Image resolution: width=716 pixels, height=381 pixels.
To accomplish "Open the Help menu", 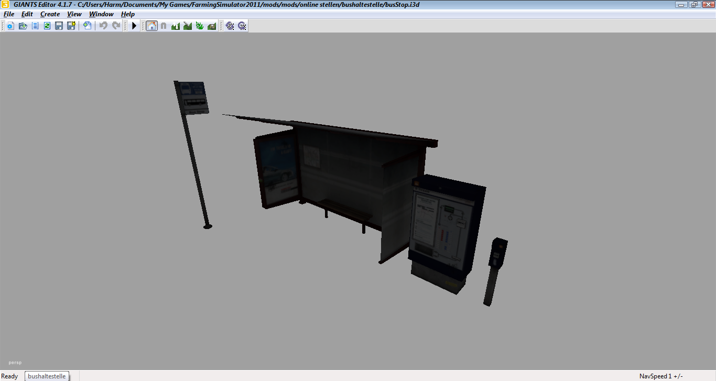I will [128, 14].
